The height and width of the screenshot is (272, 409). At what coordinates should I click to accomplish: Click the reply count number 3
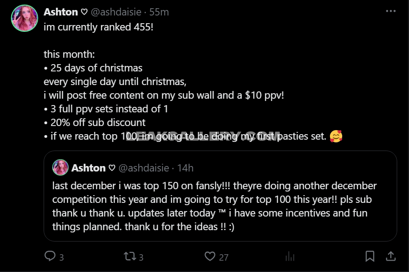[x=61, y=257]
